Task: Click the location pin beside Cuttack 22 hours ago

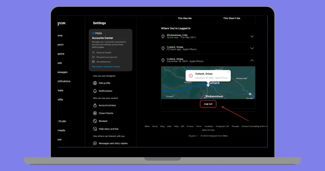Action: tap(163, 48)
